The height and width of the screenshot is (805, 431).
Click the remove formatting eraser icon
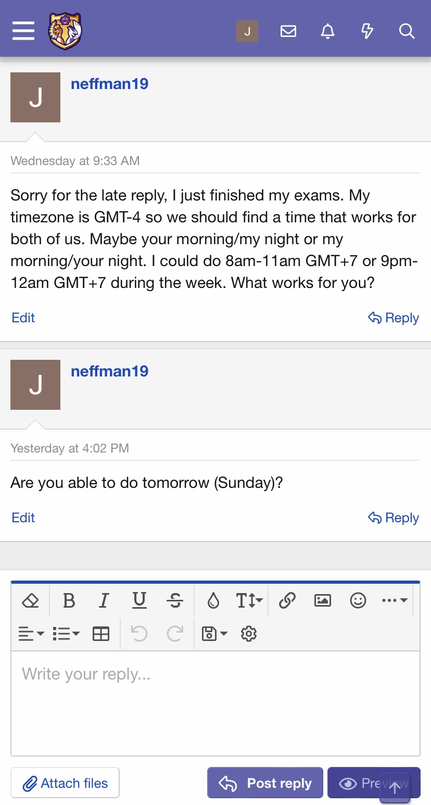click(x=31, y=601)
